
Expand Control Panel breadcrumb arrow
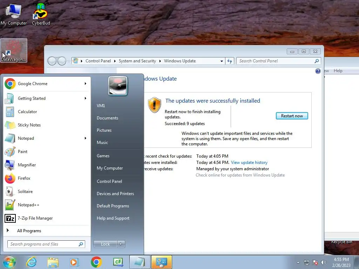[115, 61]
